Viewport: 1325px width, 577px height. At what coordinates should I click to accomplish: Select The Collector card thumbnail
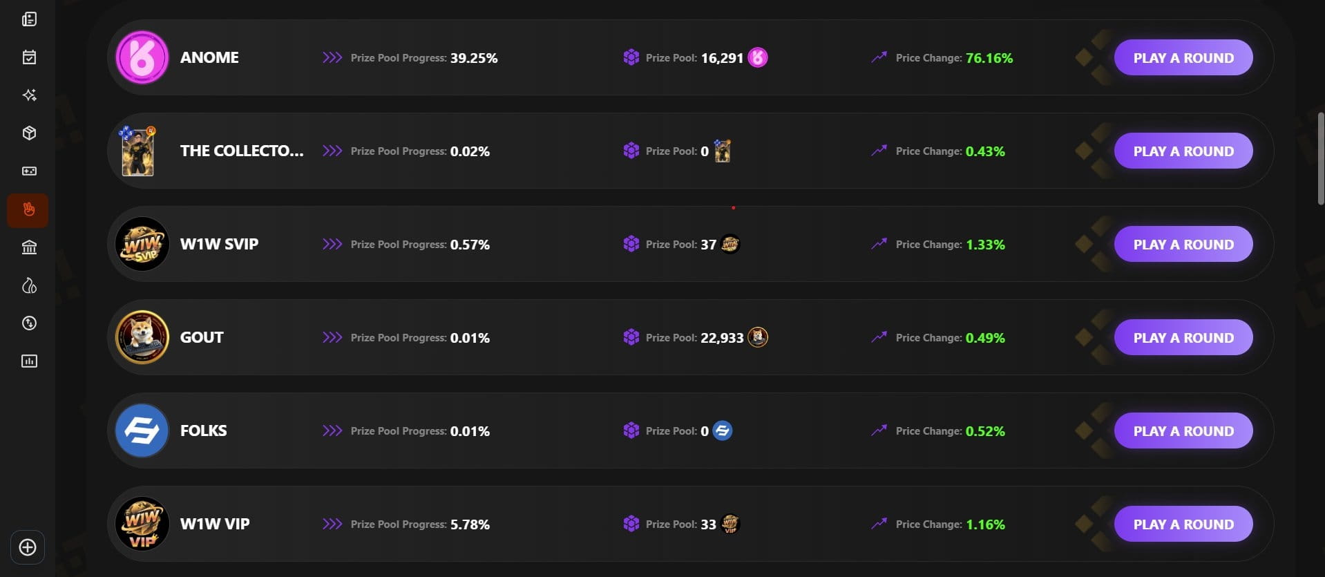pyautogui.click(x=137, y=151)
